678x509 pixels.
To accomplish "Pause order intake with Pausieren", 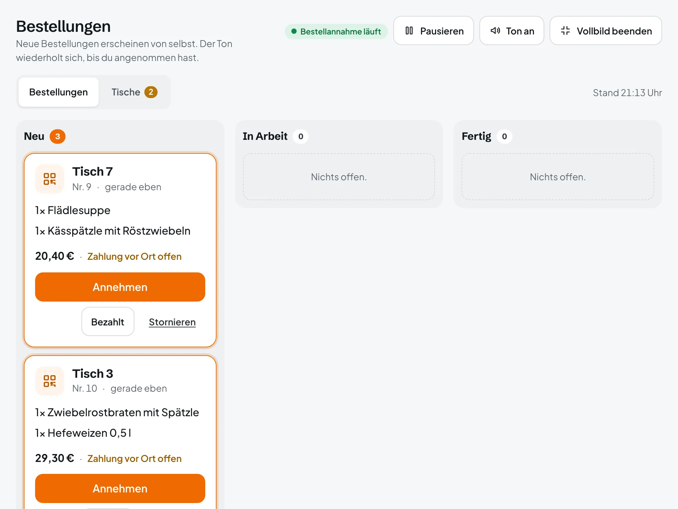I will [x=434, y=30].
